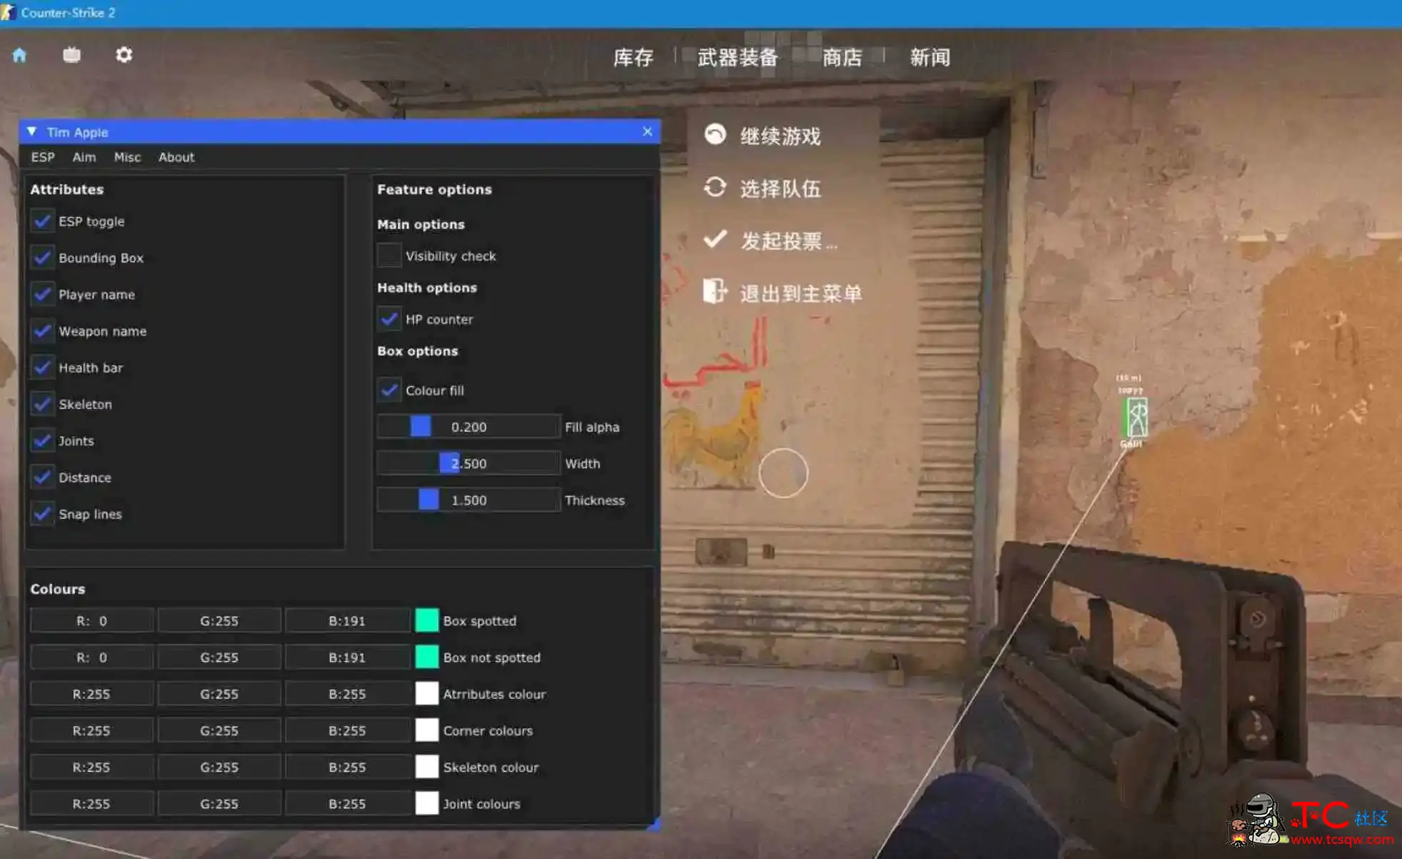Image resolution: width=1402 pixels, height=859 pixels.
Task: Click the settings gear icon in title bar
Action: pos(124,55)
